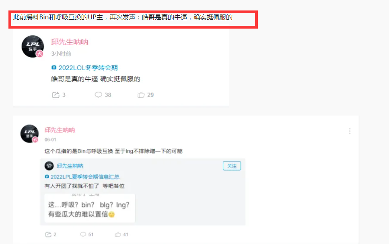Click the first post's LPL avatar
389x244 pixels.
(x=33, y=46)
